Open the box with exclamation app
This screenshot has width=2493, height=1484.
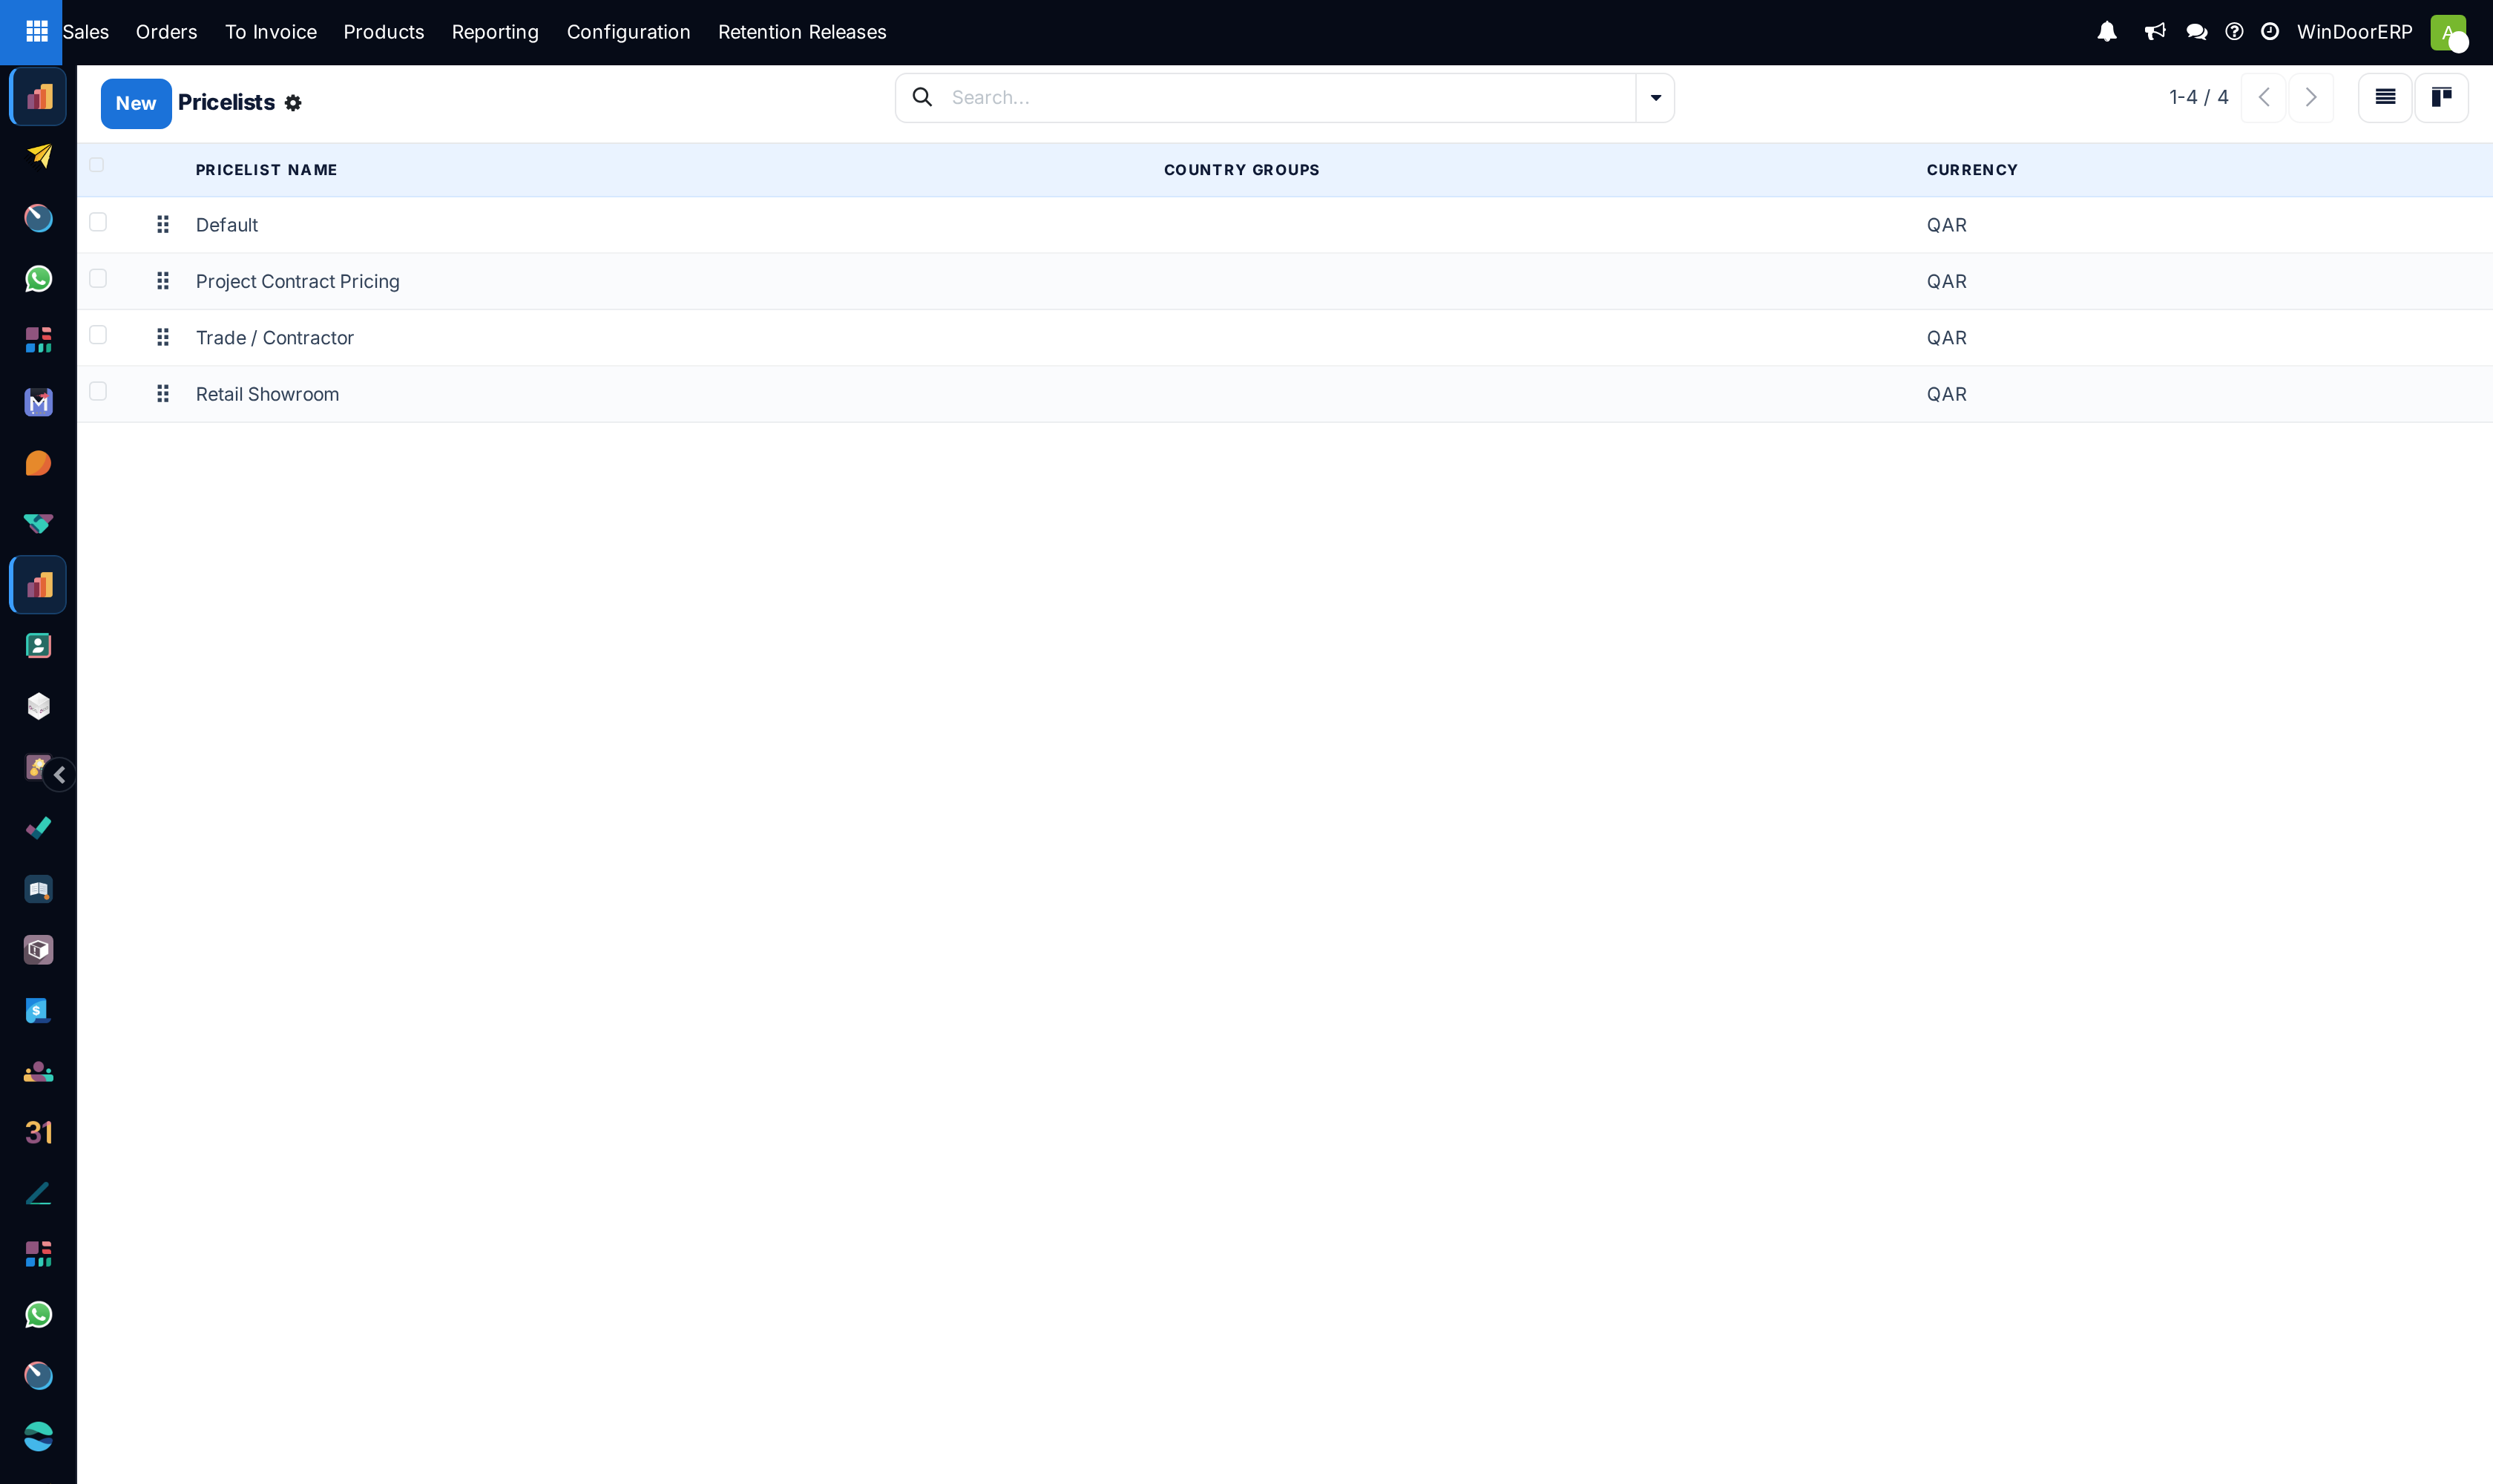click(x=38, y=950)
